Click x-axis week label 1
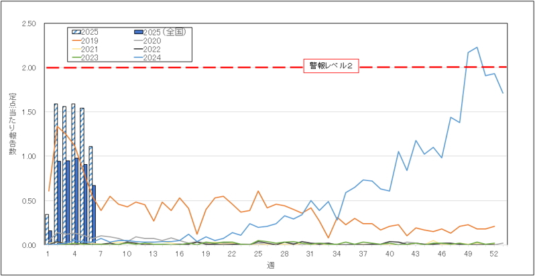The width and height of the screenshot is (535, 276). coord(48,254)
